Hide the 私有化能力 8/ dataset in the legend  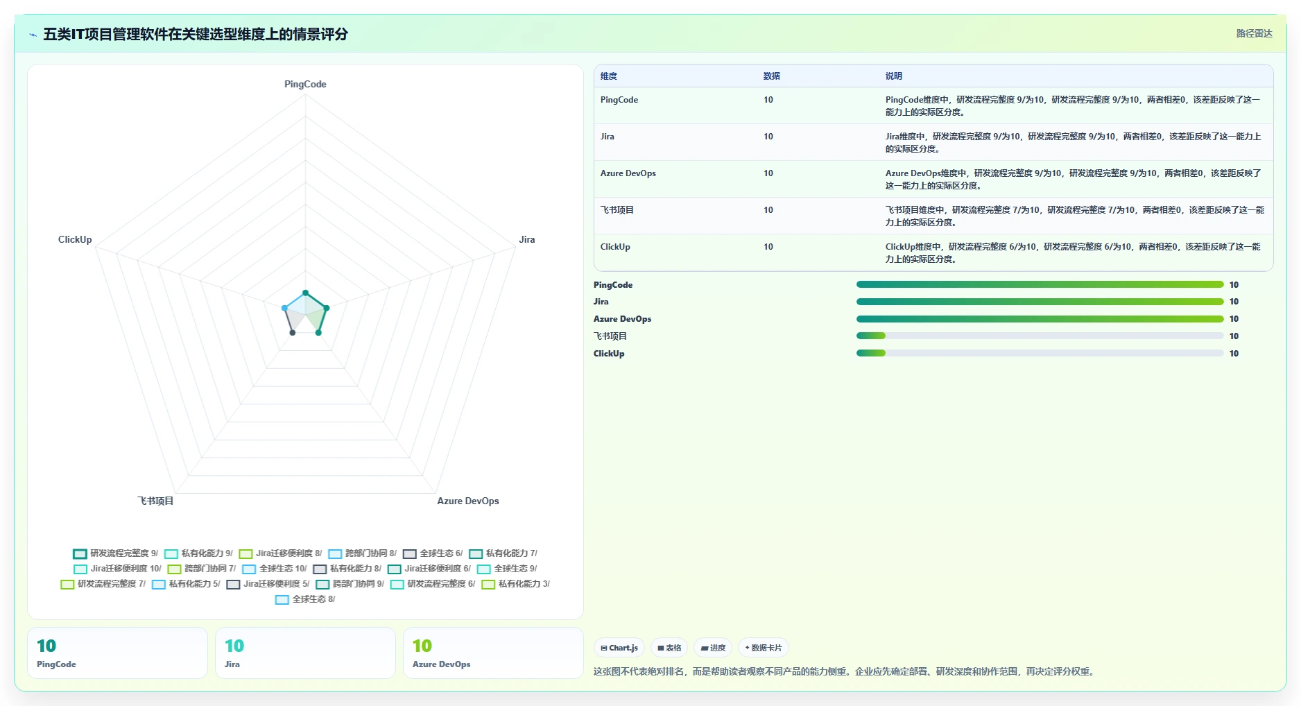[347, 569]
